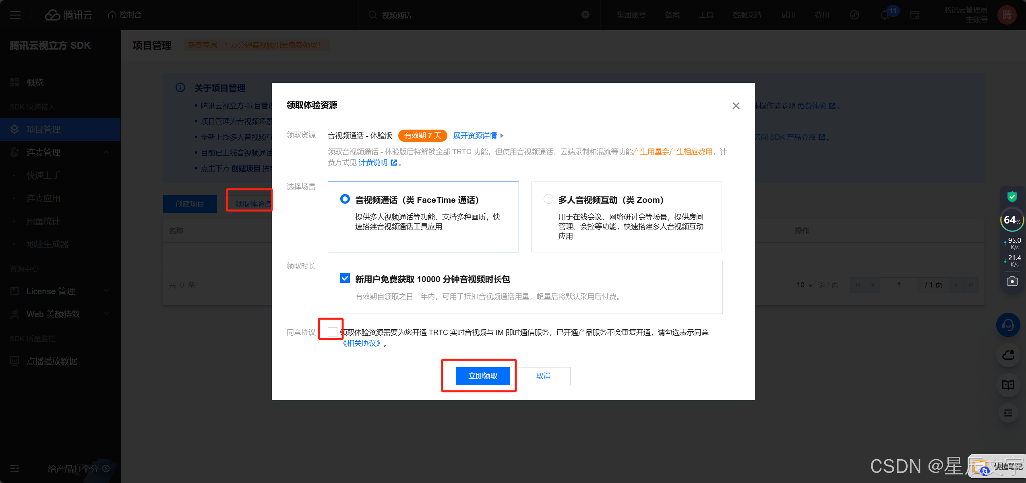Screen dimensions: 1026x483
Task: Open the notification bell icon
Action: pos(884,15)
